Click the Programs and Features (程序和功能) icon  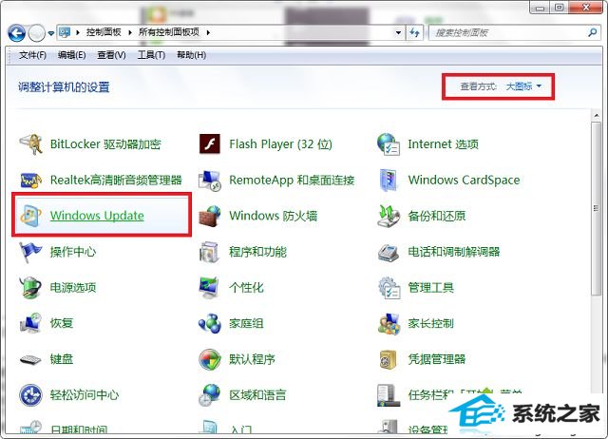[209, 252]
